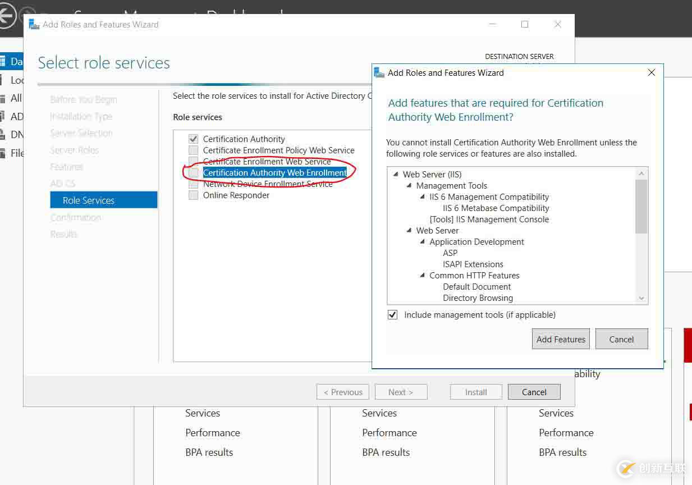Click the features list scroll down arrow
The image size is (692, 485).
tap(641, 299)
